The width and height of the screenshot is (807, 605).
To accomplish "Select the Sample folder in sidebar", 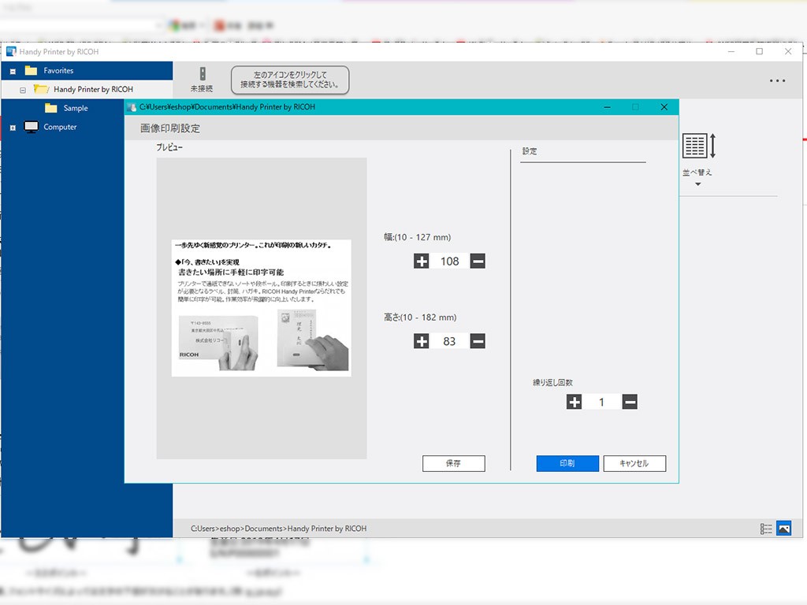I will [x=76, y=109].
